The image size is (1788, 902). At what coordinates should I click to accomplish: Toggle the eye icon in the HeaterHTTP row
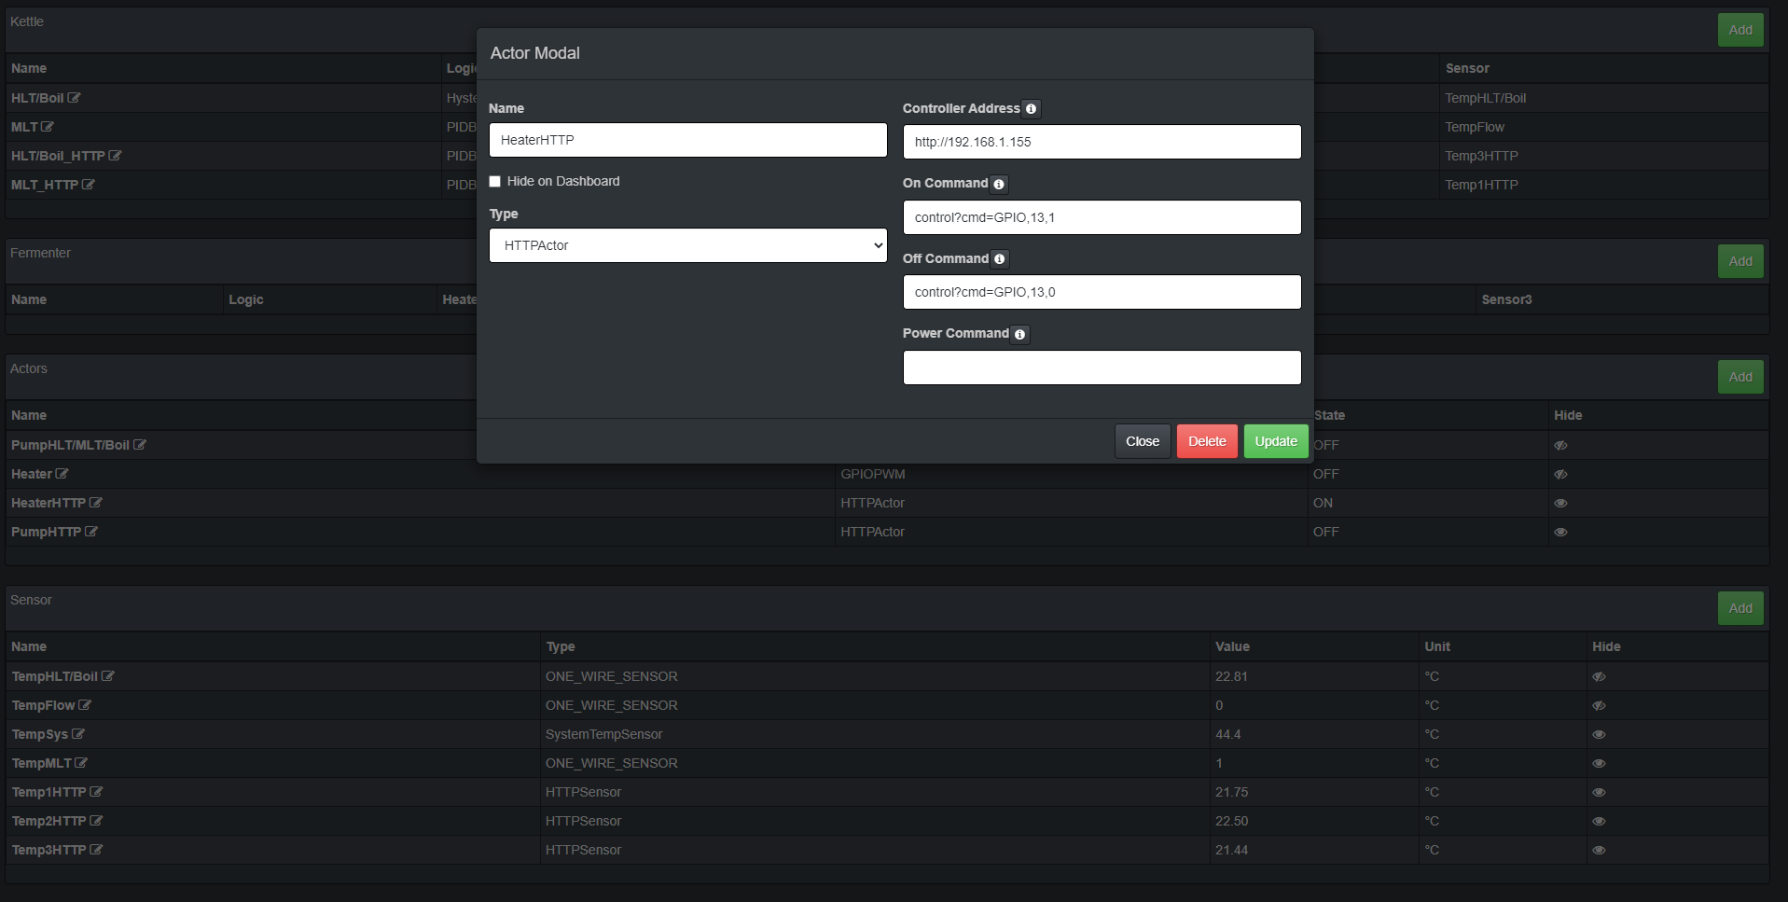pyautogui.click(x=1560, y=504)
